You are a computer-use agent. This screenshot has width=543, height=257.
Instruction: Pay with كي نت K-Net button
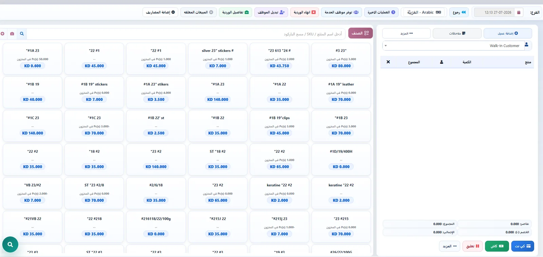pyautogui.click(x=523, y=246)
